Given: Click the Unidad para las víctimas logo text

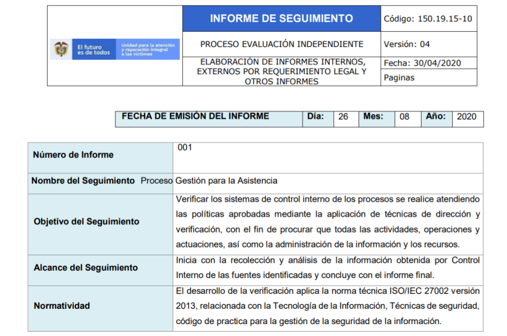Looking at the screenshot, I should [x=148, y=49].
